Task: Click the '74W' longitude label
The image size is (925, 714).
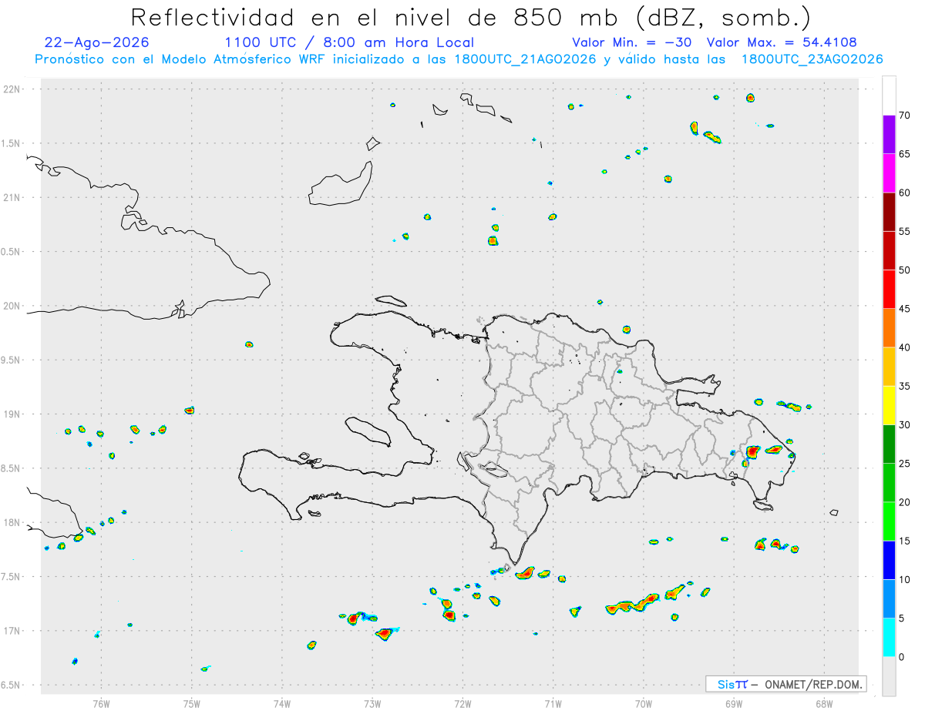Action: (x=282, y=703)
